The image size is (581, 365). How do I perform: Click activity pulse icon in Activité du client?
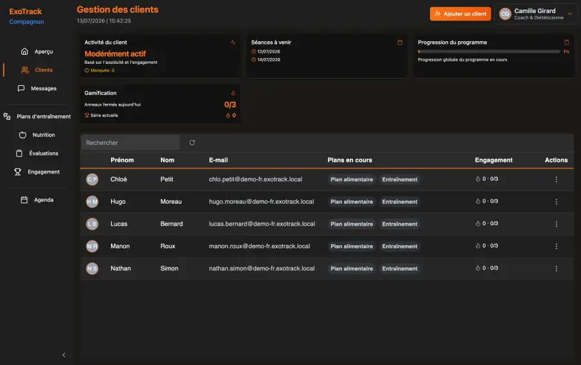click(233, 42)
